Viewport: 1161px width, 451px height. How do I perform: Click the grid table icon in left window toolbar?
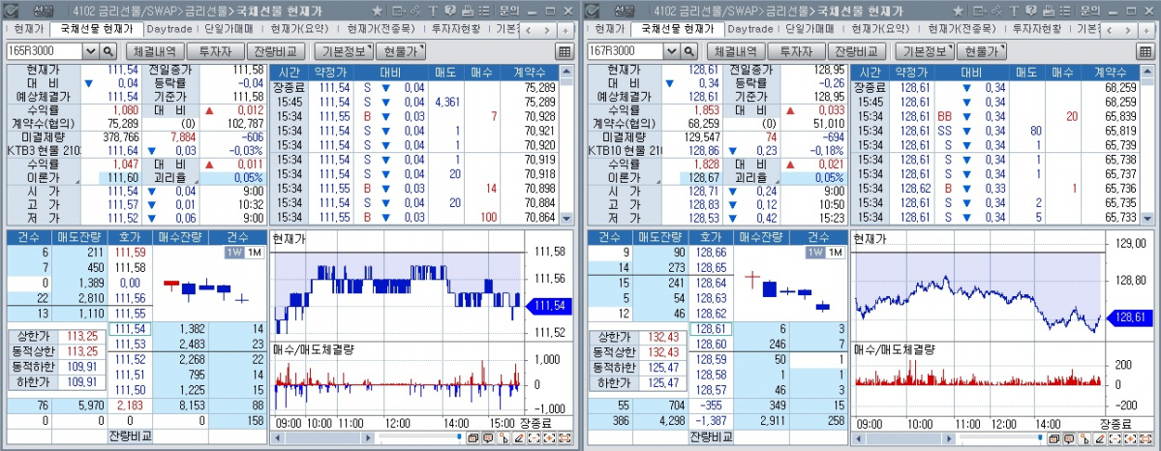pos(565,51)
